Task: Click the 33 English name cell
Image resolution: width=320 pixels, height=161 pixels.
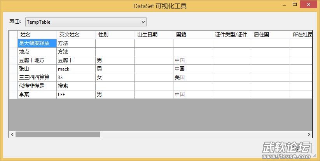Action: (76, 78)
